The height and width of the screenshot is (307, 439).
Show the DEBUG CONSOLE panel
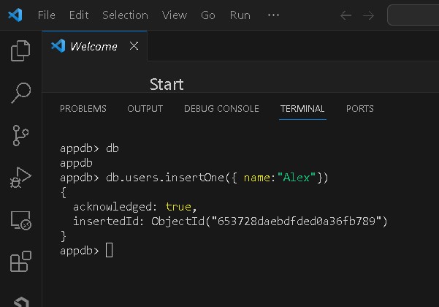pos(221,109)
